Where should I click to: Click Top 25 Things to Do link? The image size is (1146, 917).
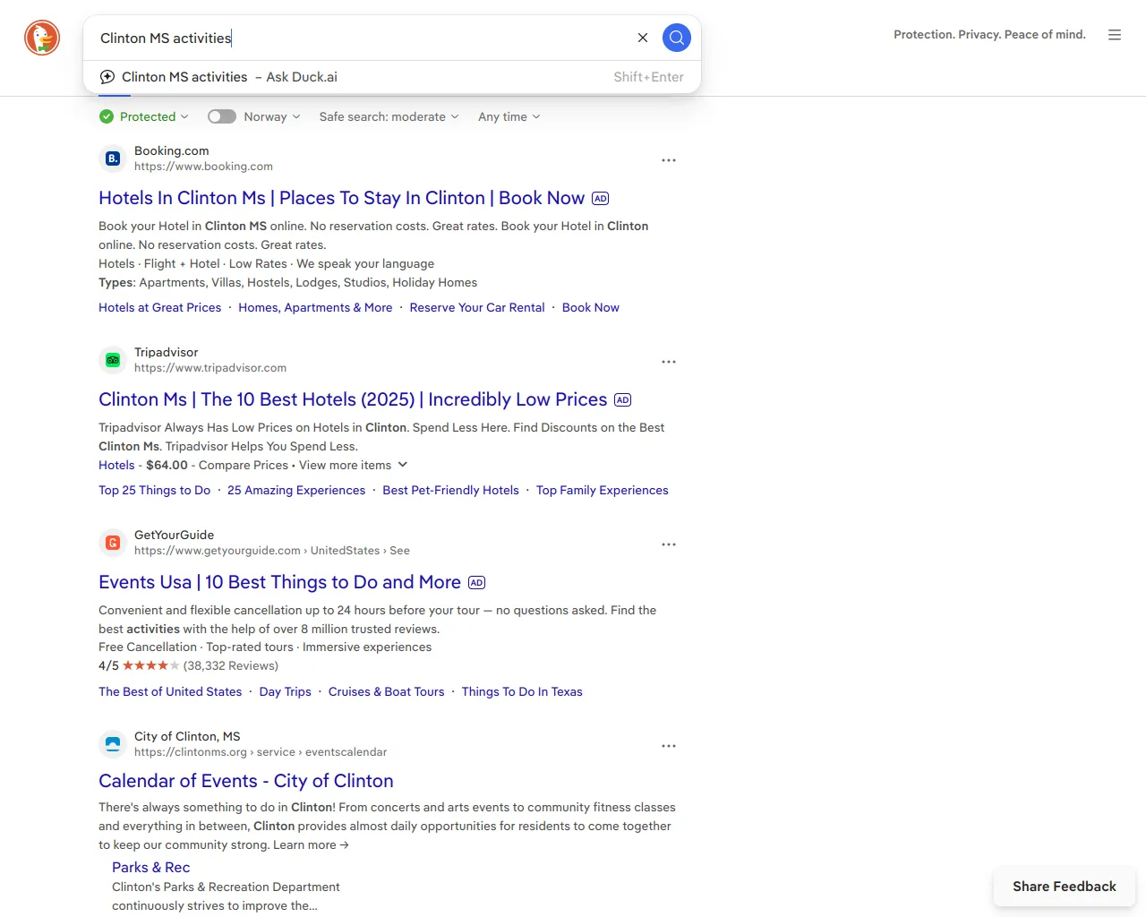pyautogui.click(x=154, y=490)
